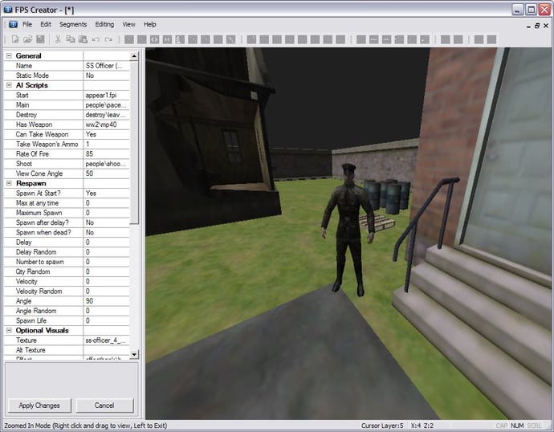This screenshot has height=432, width=554.
Task: Click the 'Angle Random' property label
Action: pyautogui.click(x=36, y=311)
